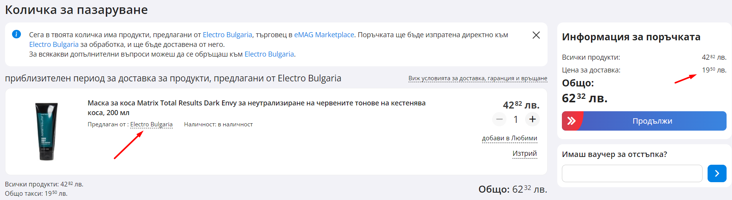Decrease product quantity with the minus button
Image resolution: width=732 pixels, height=200 pixels.
click(499, 119)
